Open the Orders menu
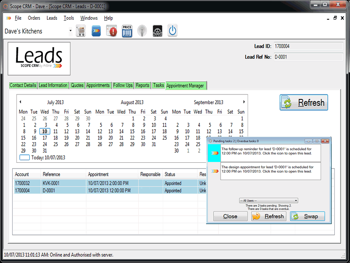The image size is (350, 263). point(34,18)
